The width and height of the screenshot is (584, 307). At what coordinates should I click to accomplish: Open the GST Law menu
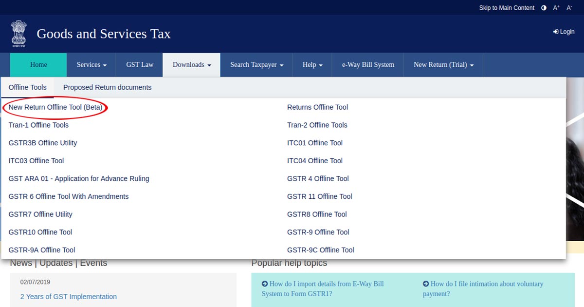click(x=140, y=65)
